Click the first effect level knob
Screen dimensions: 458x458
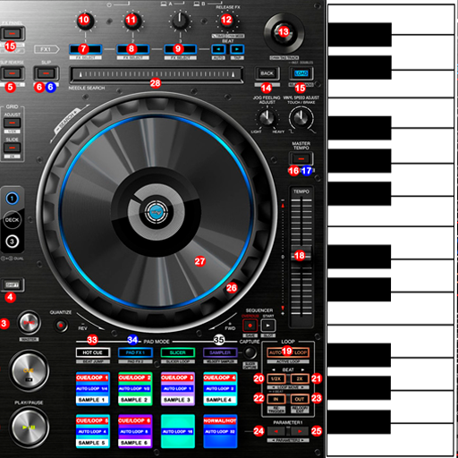point(86,21)
